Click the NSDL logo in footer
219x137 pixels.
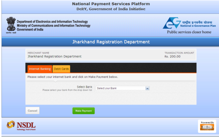(21, 125)
